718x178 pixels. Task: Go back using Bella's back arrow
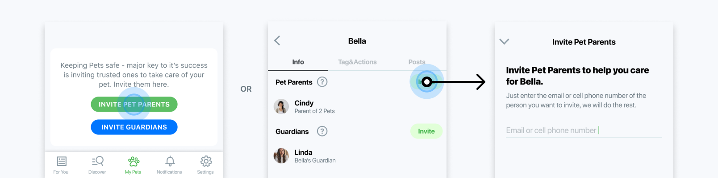[277, 41]
